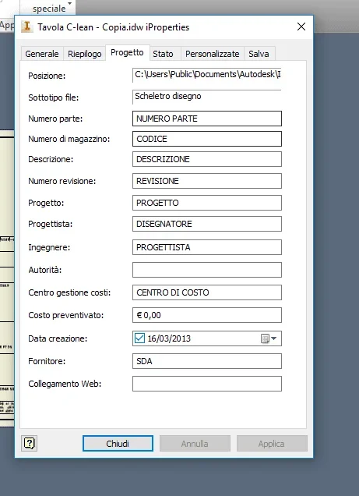This screenshot has height=496, width=359.
Task: Expand the Data creazione date dropdown arrow
Action: tap(274, 338)
